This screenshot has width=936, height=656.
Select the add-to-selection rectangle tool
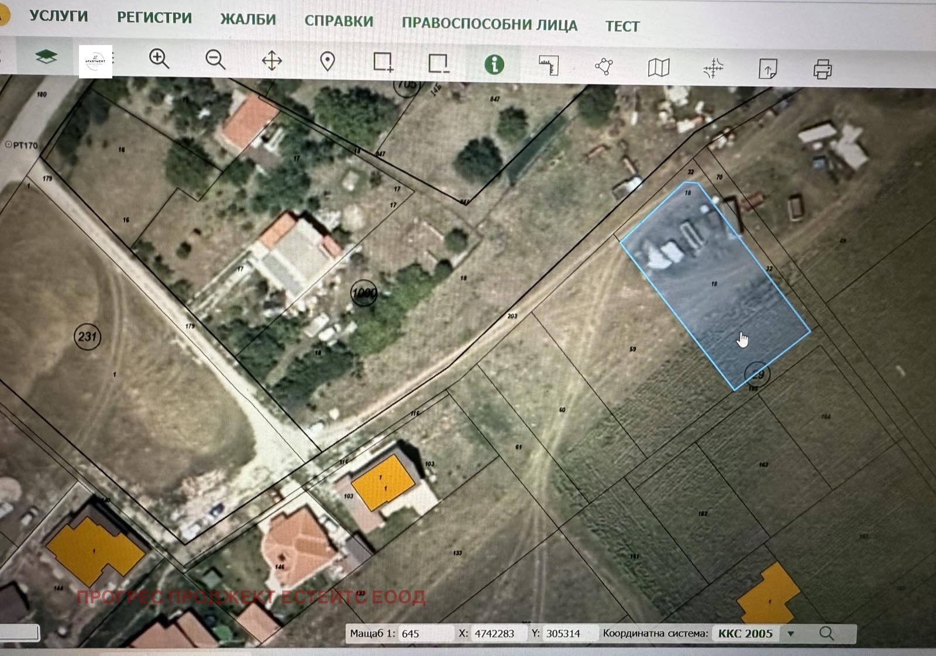tap(383, 63)
